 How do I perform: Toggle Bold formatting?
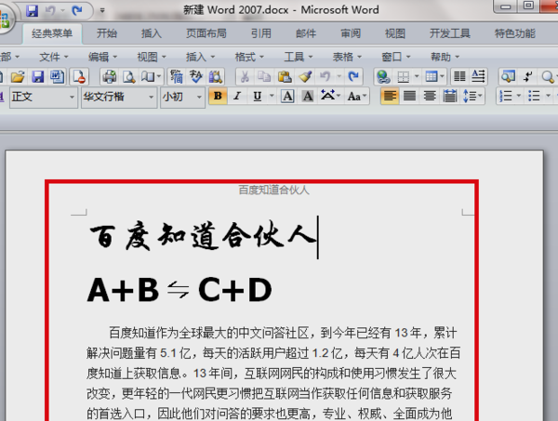[218, 96]
